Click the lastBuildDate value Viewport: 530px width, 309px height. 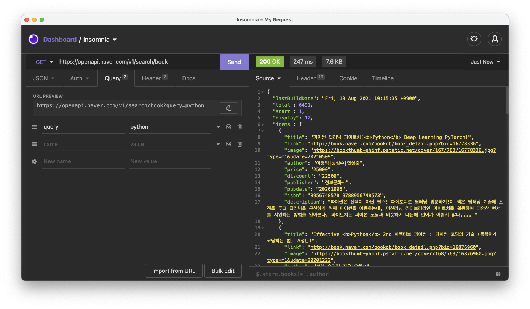click(370, 99)
